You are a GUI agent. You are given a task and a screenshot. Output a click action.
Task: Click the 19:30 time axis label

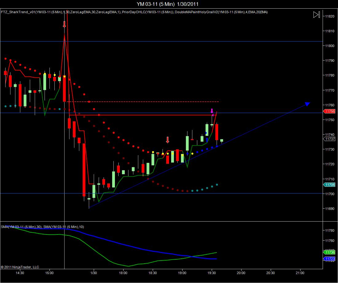(x=212, y=273)
